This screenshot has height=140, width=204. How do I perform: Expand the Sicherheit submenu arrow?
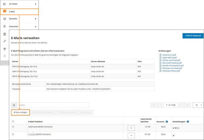pos(36,27)
